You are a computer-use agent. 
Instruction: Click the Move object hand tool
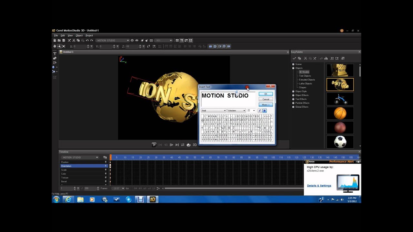point(55,46)
